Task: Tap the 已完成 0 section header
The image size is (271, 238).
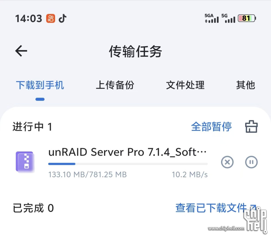Action: coord(33,208)
